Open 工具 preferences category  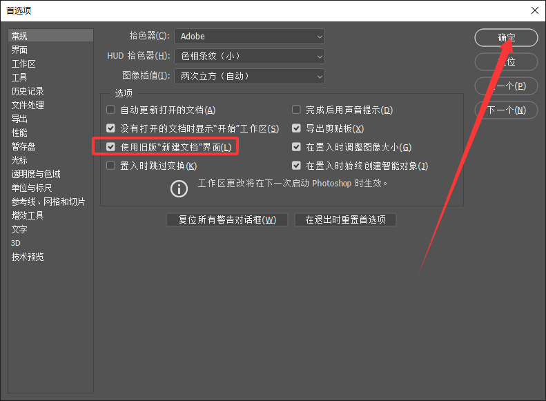[x=51, y=77]
